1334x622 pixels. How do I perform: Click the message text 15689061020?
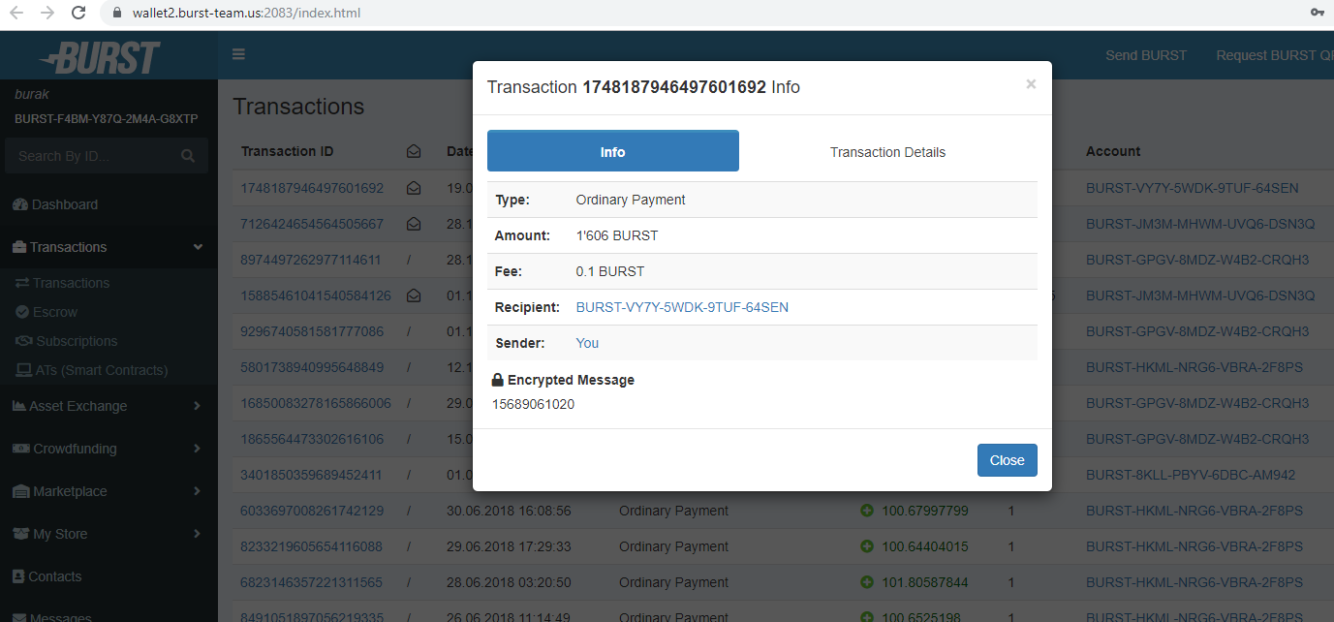(x=533, y=404)
